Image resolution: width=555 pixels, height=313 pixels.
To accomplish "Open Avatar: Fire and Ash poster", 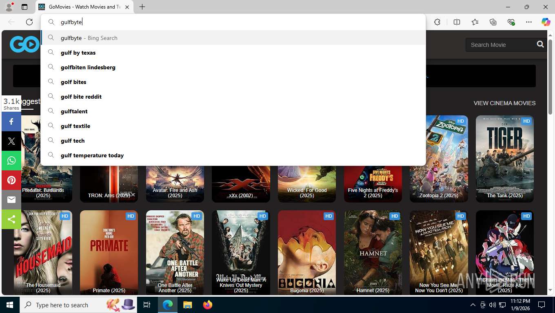I will [x=175, y=184].
